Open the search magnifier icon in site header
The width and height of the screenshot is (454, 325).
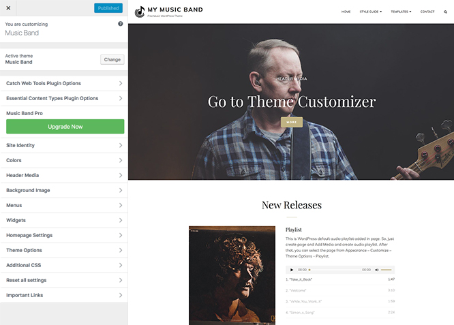[x=445, y=12]
